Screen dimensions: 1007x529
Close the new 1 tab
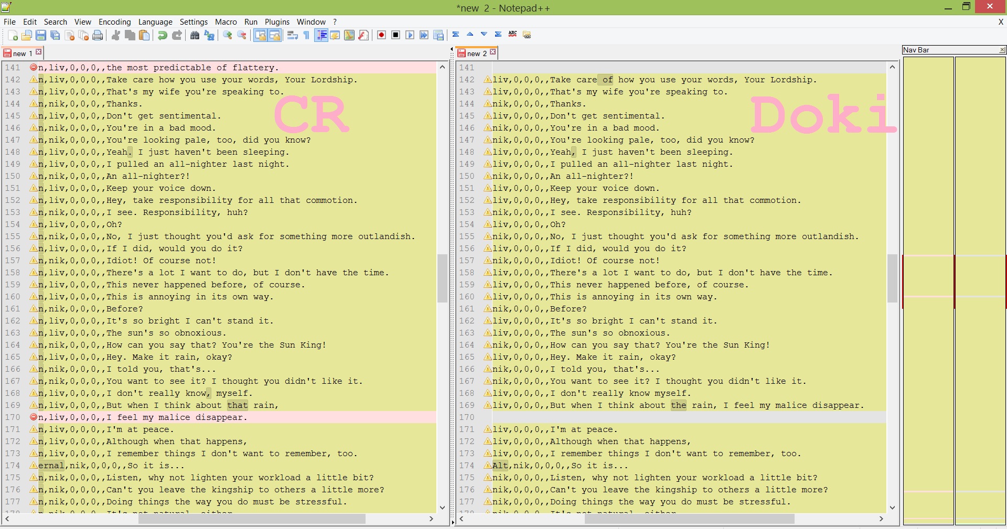[x=39, y=52]
